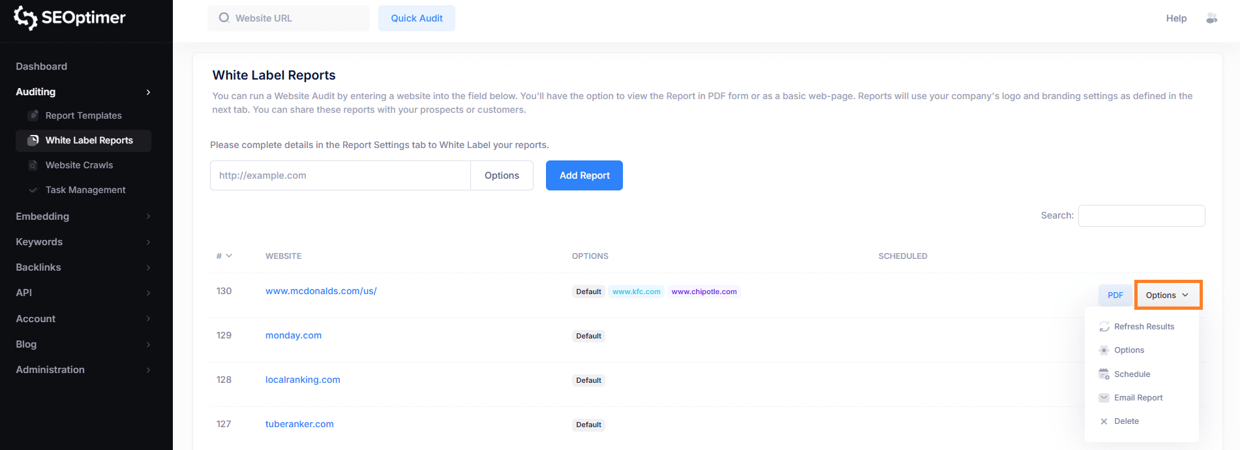Click the Default tag in tuberanker.com row
The image size is (1240, 450).
588,425
